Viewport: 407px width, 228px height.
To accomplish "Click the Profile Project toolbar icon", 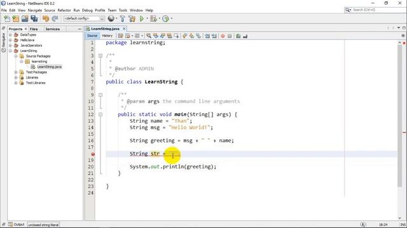I will pyautogui.click(x=165, y=18).
